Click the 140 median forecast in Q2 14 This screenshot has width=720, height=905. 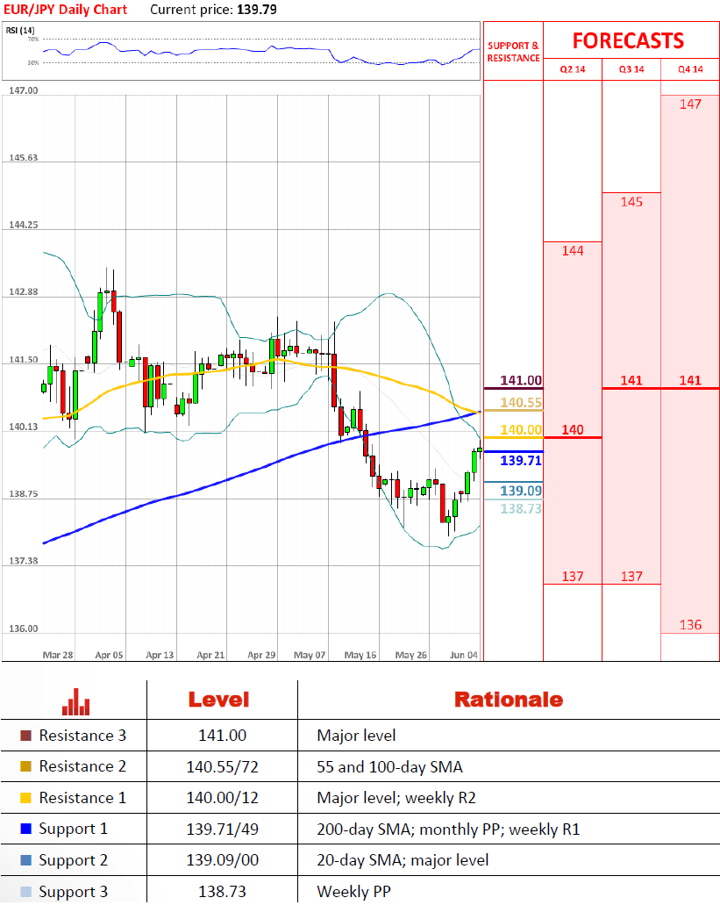click(573, 430)
